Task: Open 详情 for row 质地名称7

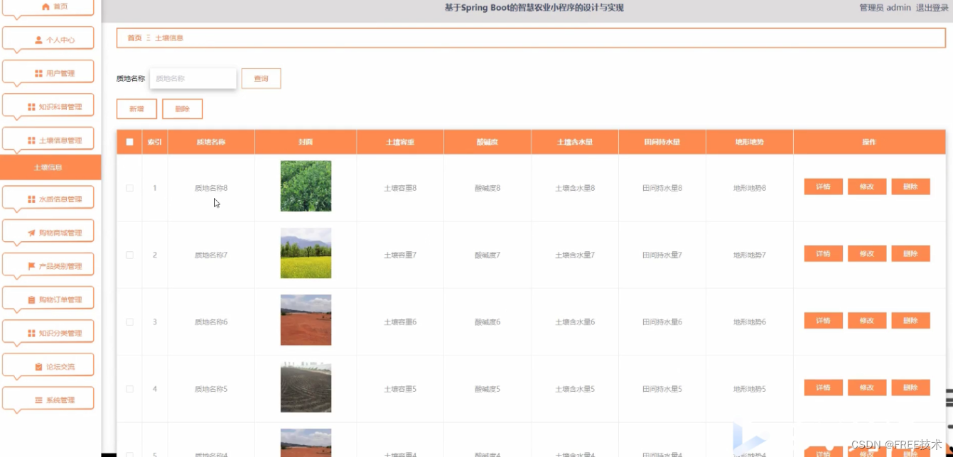Action: point(824,253)
